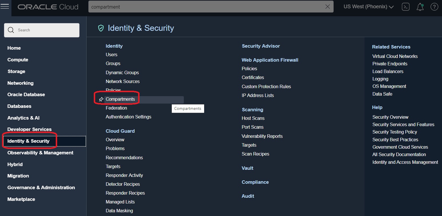This screenshot has height=216, width=442.
Task: Open Dynamic Groups link
Action: tap(122, 72)
